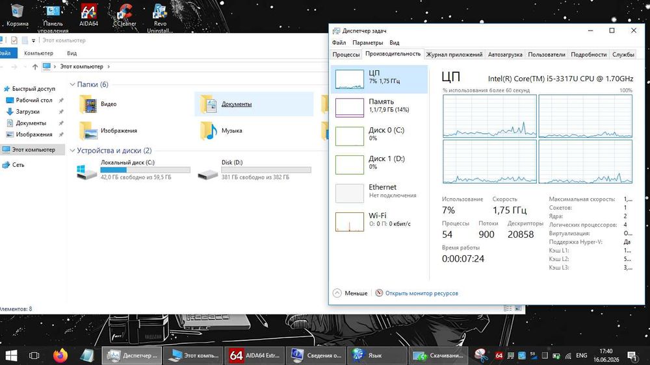Select Этот компьютер in navigation pane
Viewport: 650px width, 365px height.
pos(32,149)
